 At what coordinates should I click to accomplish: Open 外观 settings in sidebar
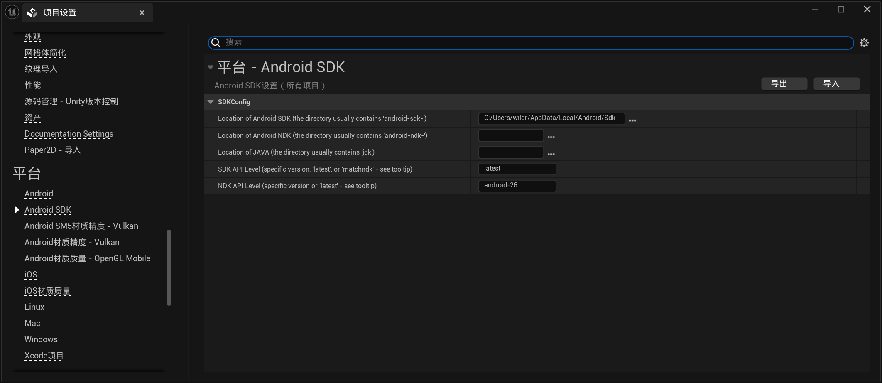pyautogui.click(x=33, y=37)
